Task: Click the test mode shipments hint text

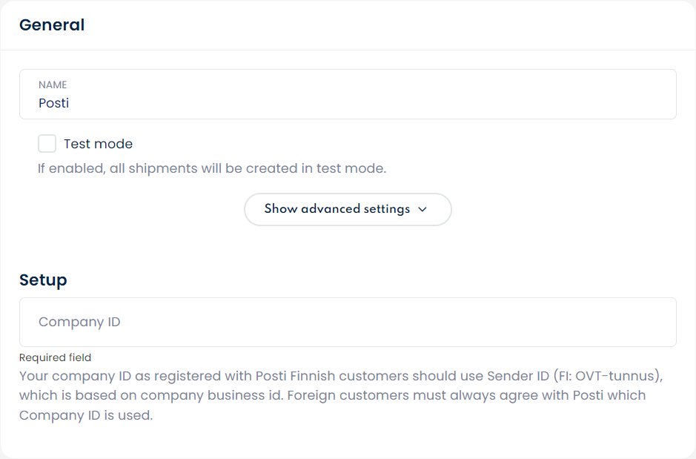Action: [x=212, y=168]
